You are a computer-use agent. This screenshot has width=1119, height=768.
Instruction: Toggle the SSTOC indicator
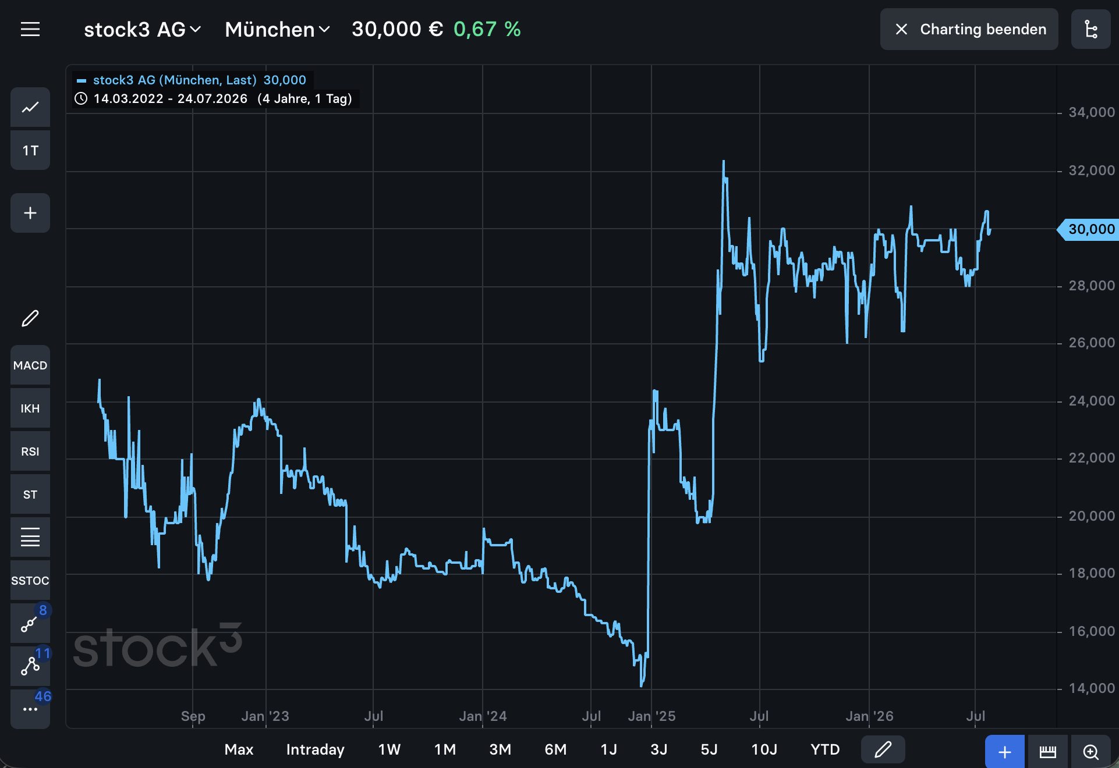click(x=30, y=580)
